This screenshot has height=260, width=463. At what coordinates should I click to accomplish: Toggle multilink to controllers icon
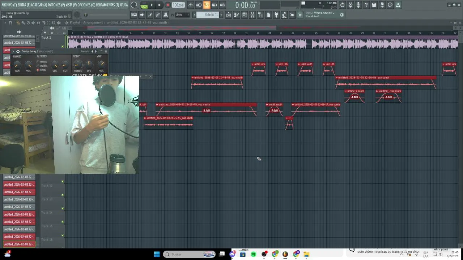[166, 15]
